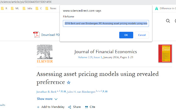Click the journal cover thumbnail
Viewport: 176px width, 110px height.
click(165, 53)
